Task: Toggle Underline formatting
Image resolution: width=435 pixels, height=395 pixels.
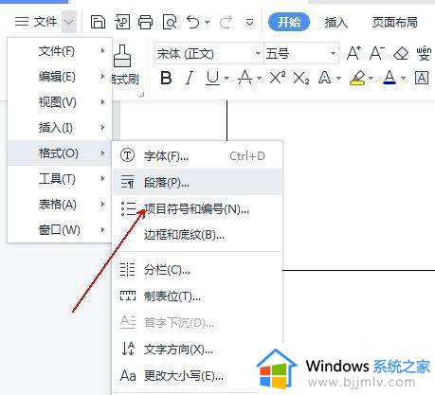Action: click(212, 78)
